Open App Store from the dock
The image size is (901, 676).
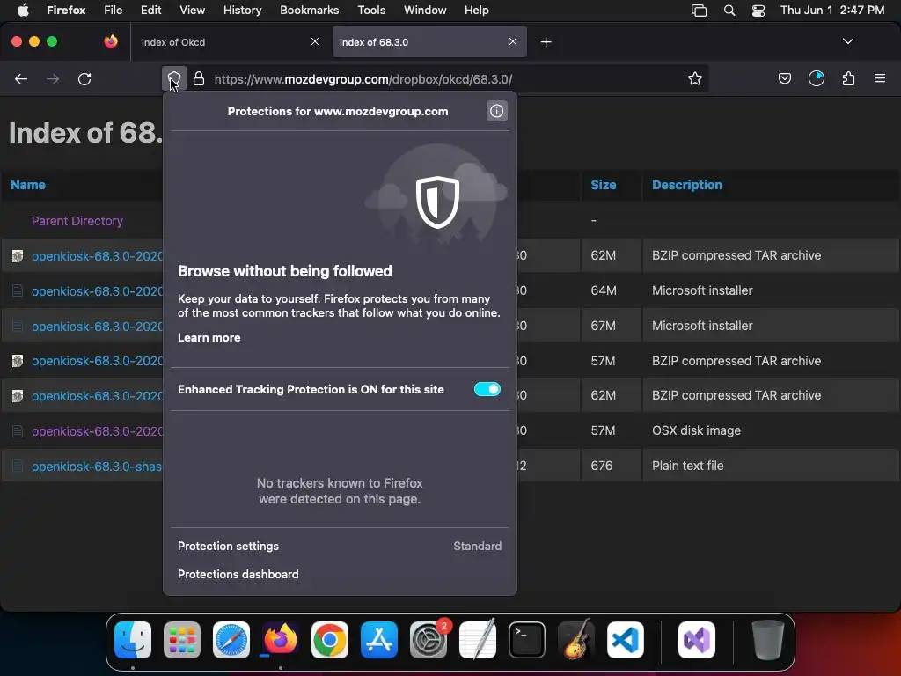(x=378, y=640)
